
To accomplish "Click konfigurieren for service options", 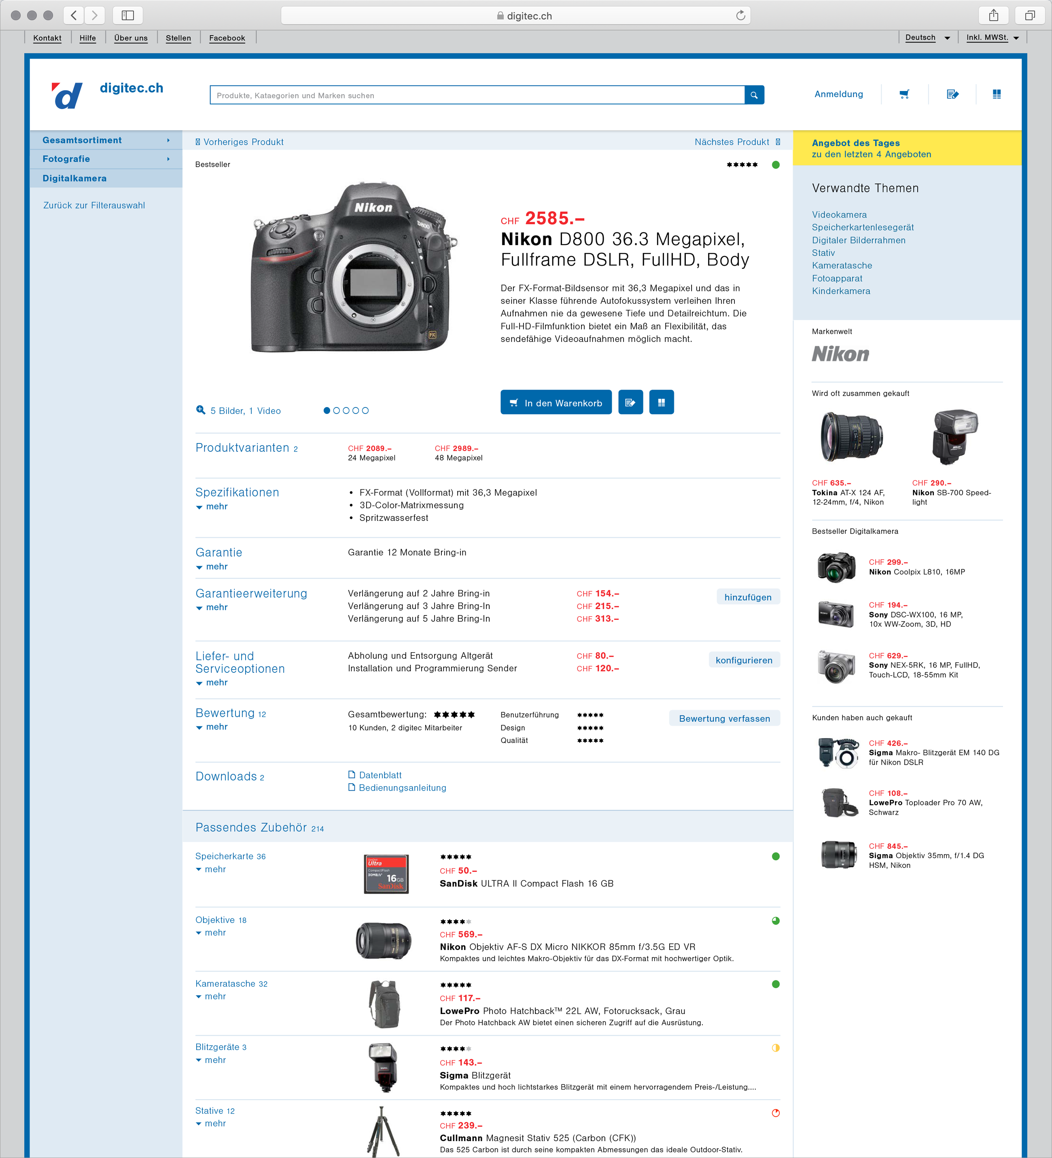I will tap(744, 660).
